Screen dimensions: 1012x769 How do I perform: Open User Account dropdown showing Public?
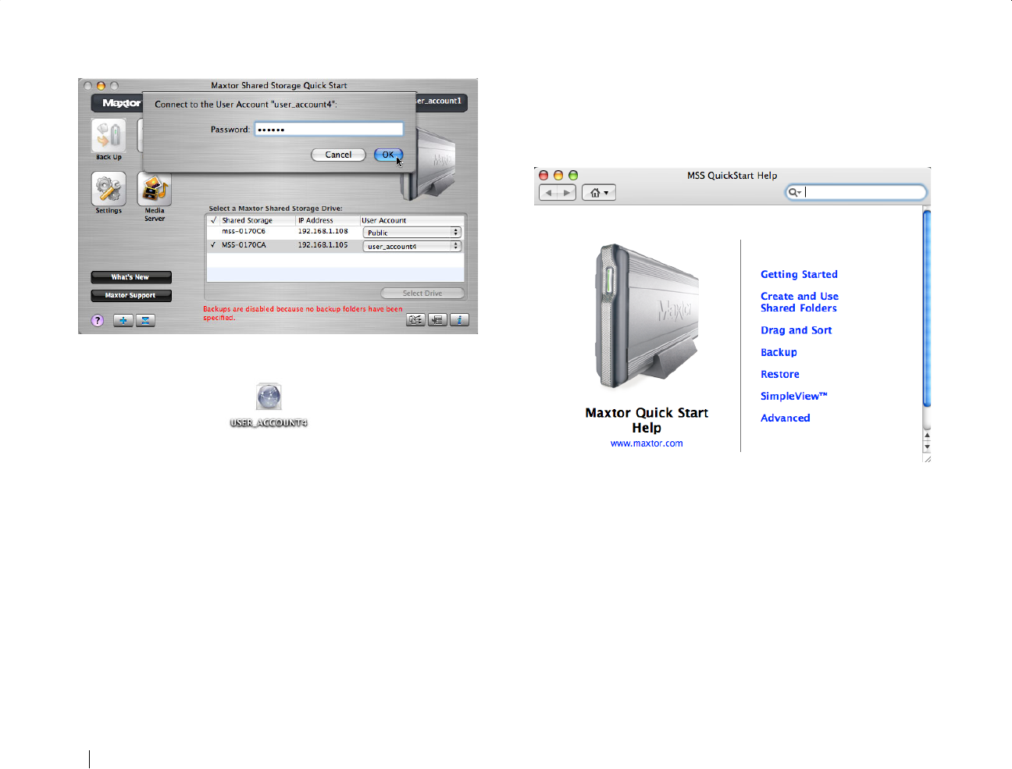pyautogui.click(x=412, y=233)
